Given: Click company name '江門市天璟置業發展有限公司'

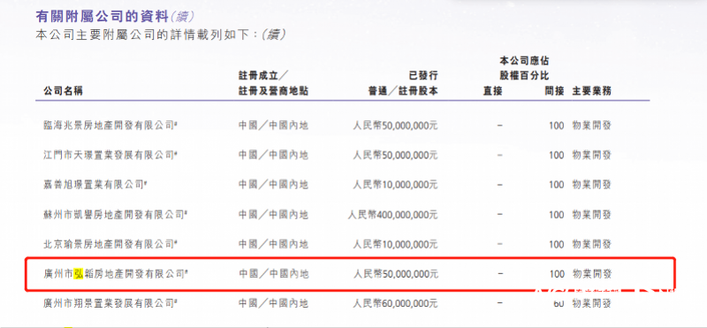Looking at the screenshot, I should [x=109, y=156].
